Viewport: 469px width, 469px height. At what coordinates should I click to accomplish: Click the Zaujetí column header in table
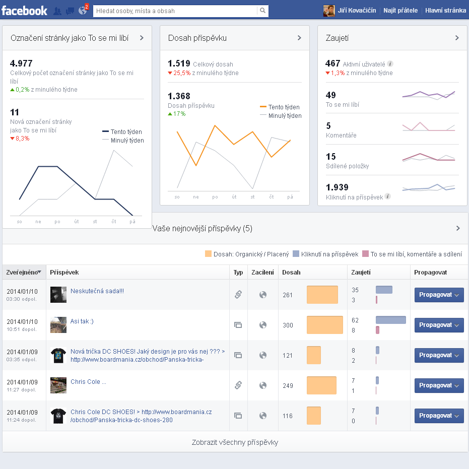(361, 273)
